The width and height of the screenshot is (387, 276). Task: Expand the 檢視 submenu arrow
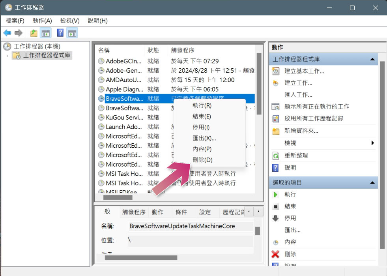click(x=373, y=143)
